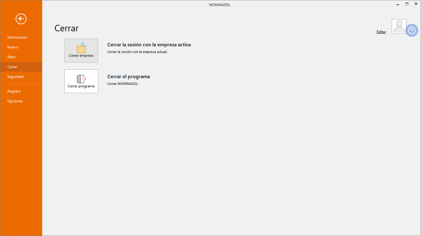The height and width of the screenshot is (236, 421).
Task: Click the heading 'Cerrar la sesión con la empresa activa'
Action: point(149,45)
